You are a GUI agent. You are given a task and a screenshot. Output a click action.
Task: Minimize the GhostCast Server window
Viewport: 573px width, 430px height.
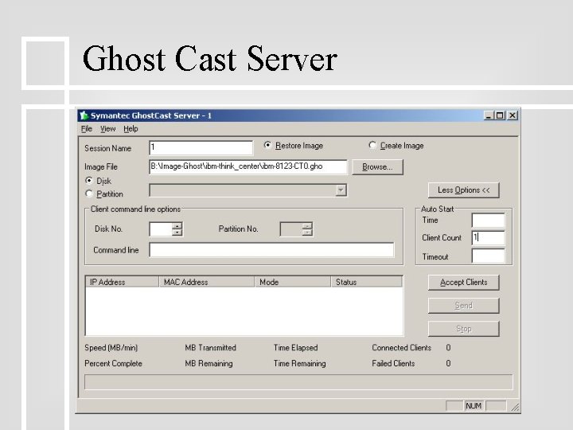pos(488,115)
